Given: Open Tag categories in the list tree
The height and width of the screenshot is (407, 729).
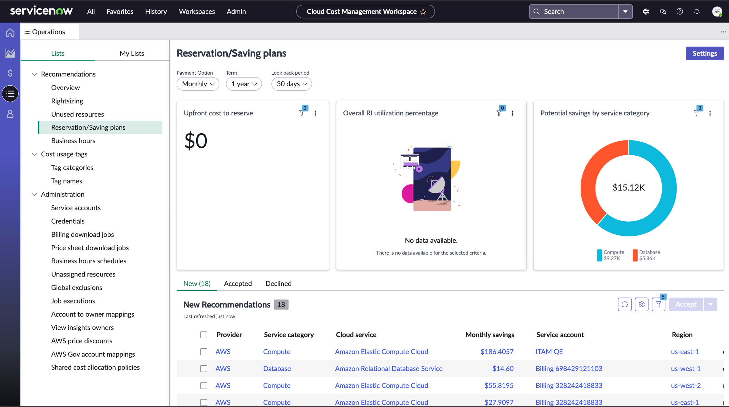Looking at the screenshot, I should point(72,168).
